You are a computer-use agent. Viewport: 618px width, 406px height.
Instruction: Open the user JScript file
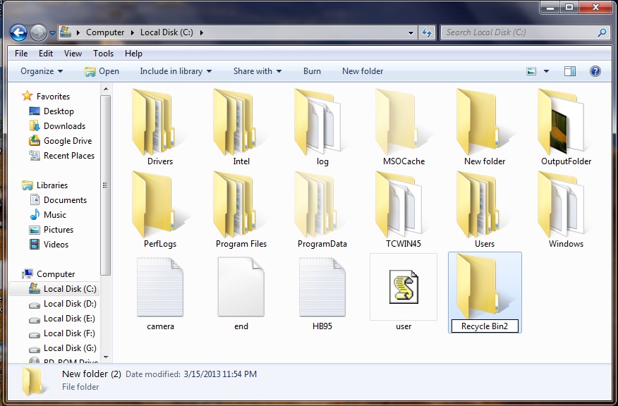(x=404, y=288)
